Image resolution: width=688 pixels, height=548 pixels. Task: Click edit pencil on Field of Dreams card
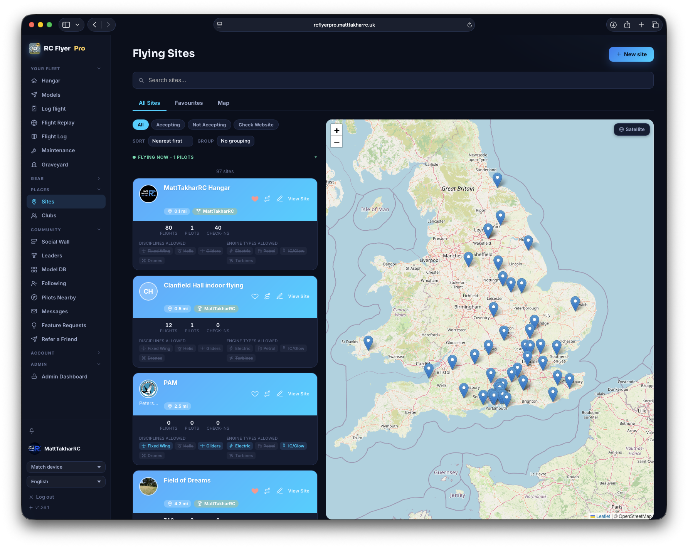pos(280,491)
